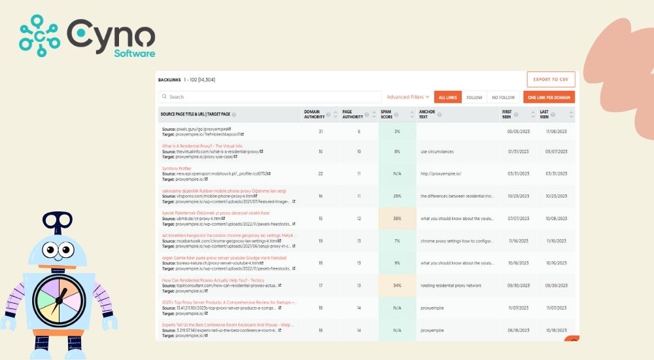Click the Export to CSV button
The height and width of the screenshot is (360, 654).
point(551,79)
